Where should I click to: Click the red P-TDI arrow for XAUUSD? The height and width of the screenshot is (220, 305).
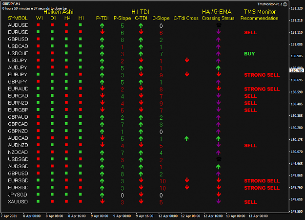coord(102,201)
